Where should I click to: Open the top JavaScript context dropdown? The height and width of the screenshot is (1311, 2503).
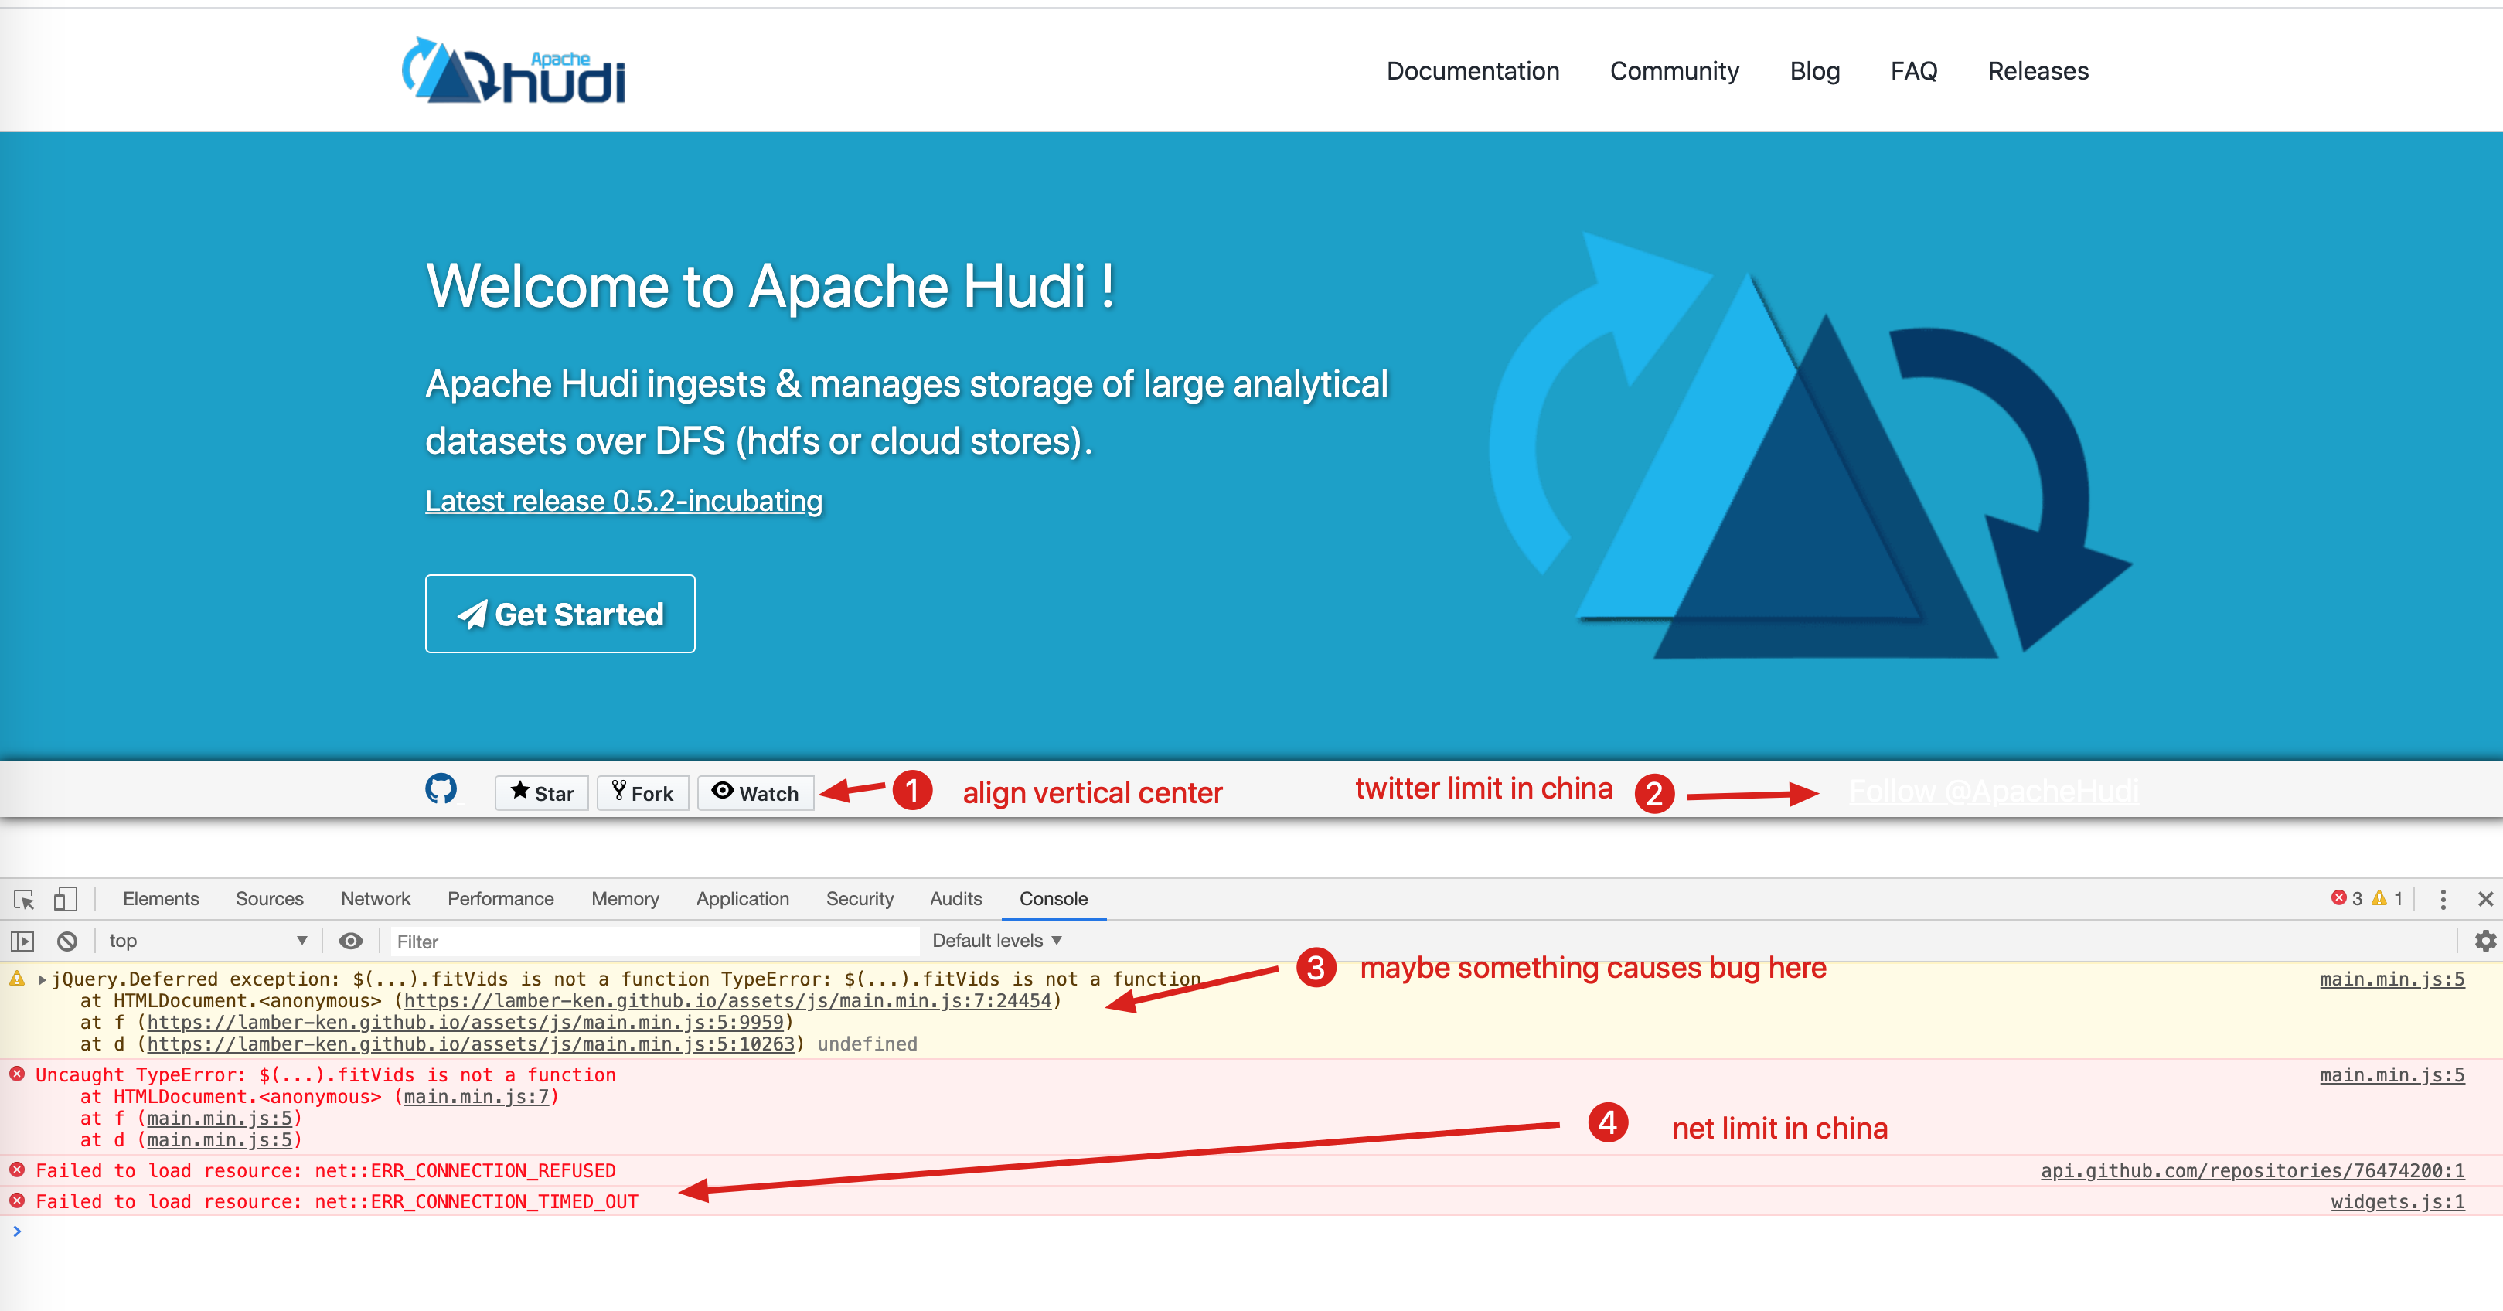click(x=207, y=941)
